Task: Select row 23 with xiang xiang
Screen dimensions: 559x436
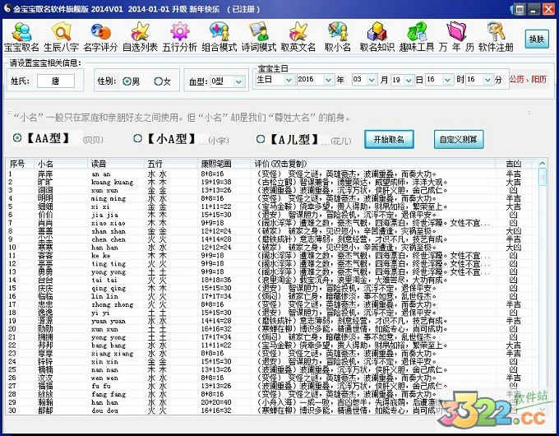Action: tap(273, 354)
